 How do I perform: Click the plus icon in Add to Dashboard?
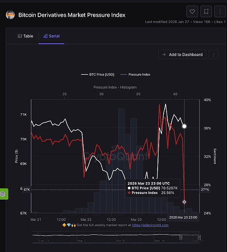(x=164, y=54)
